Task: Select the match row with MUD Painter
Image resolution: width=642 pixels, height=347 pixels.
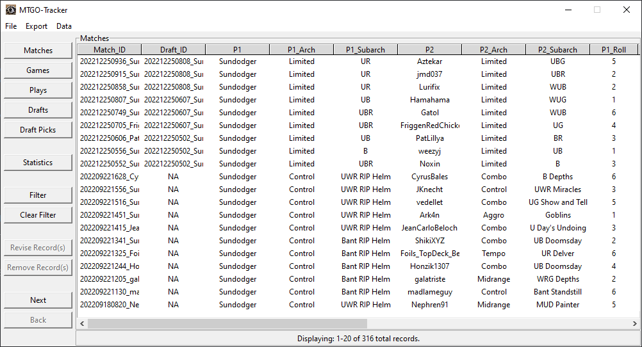Action: click(557, 305)
